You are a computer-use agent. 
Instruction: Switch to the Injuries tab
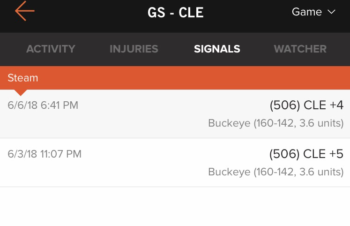134,49
